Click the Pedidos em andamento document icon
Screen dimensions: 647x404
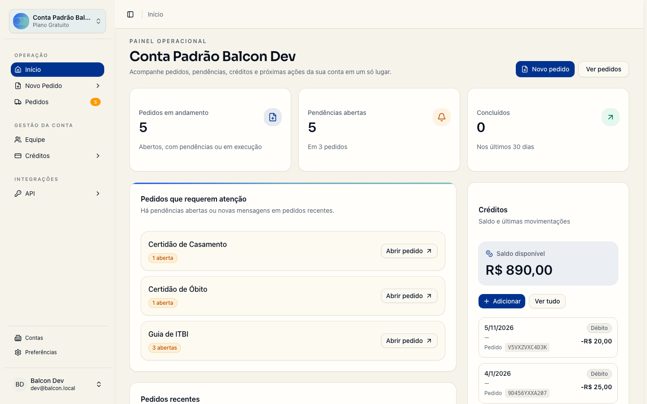click(x=273, y=117)
